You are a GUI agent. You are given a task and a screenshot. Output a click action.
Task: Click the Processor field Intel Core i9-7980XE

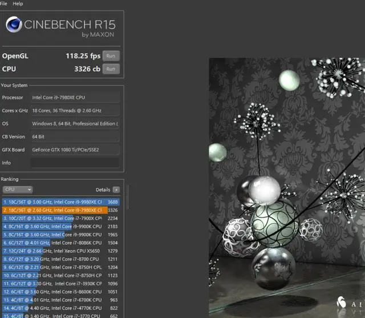(75, 98)
